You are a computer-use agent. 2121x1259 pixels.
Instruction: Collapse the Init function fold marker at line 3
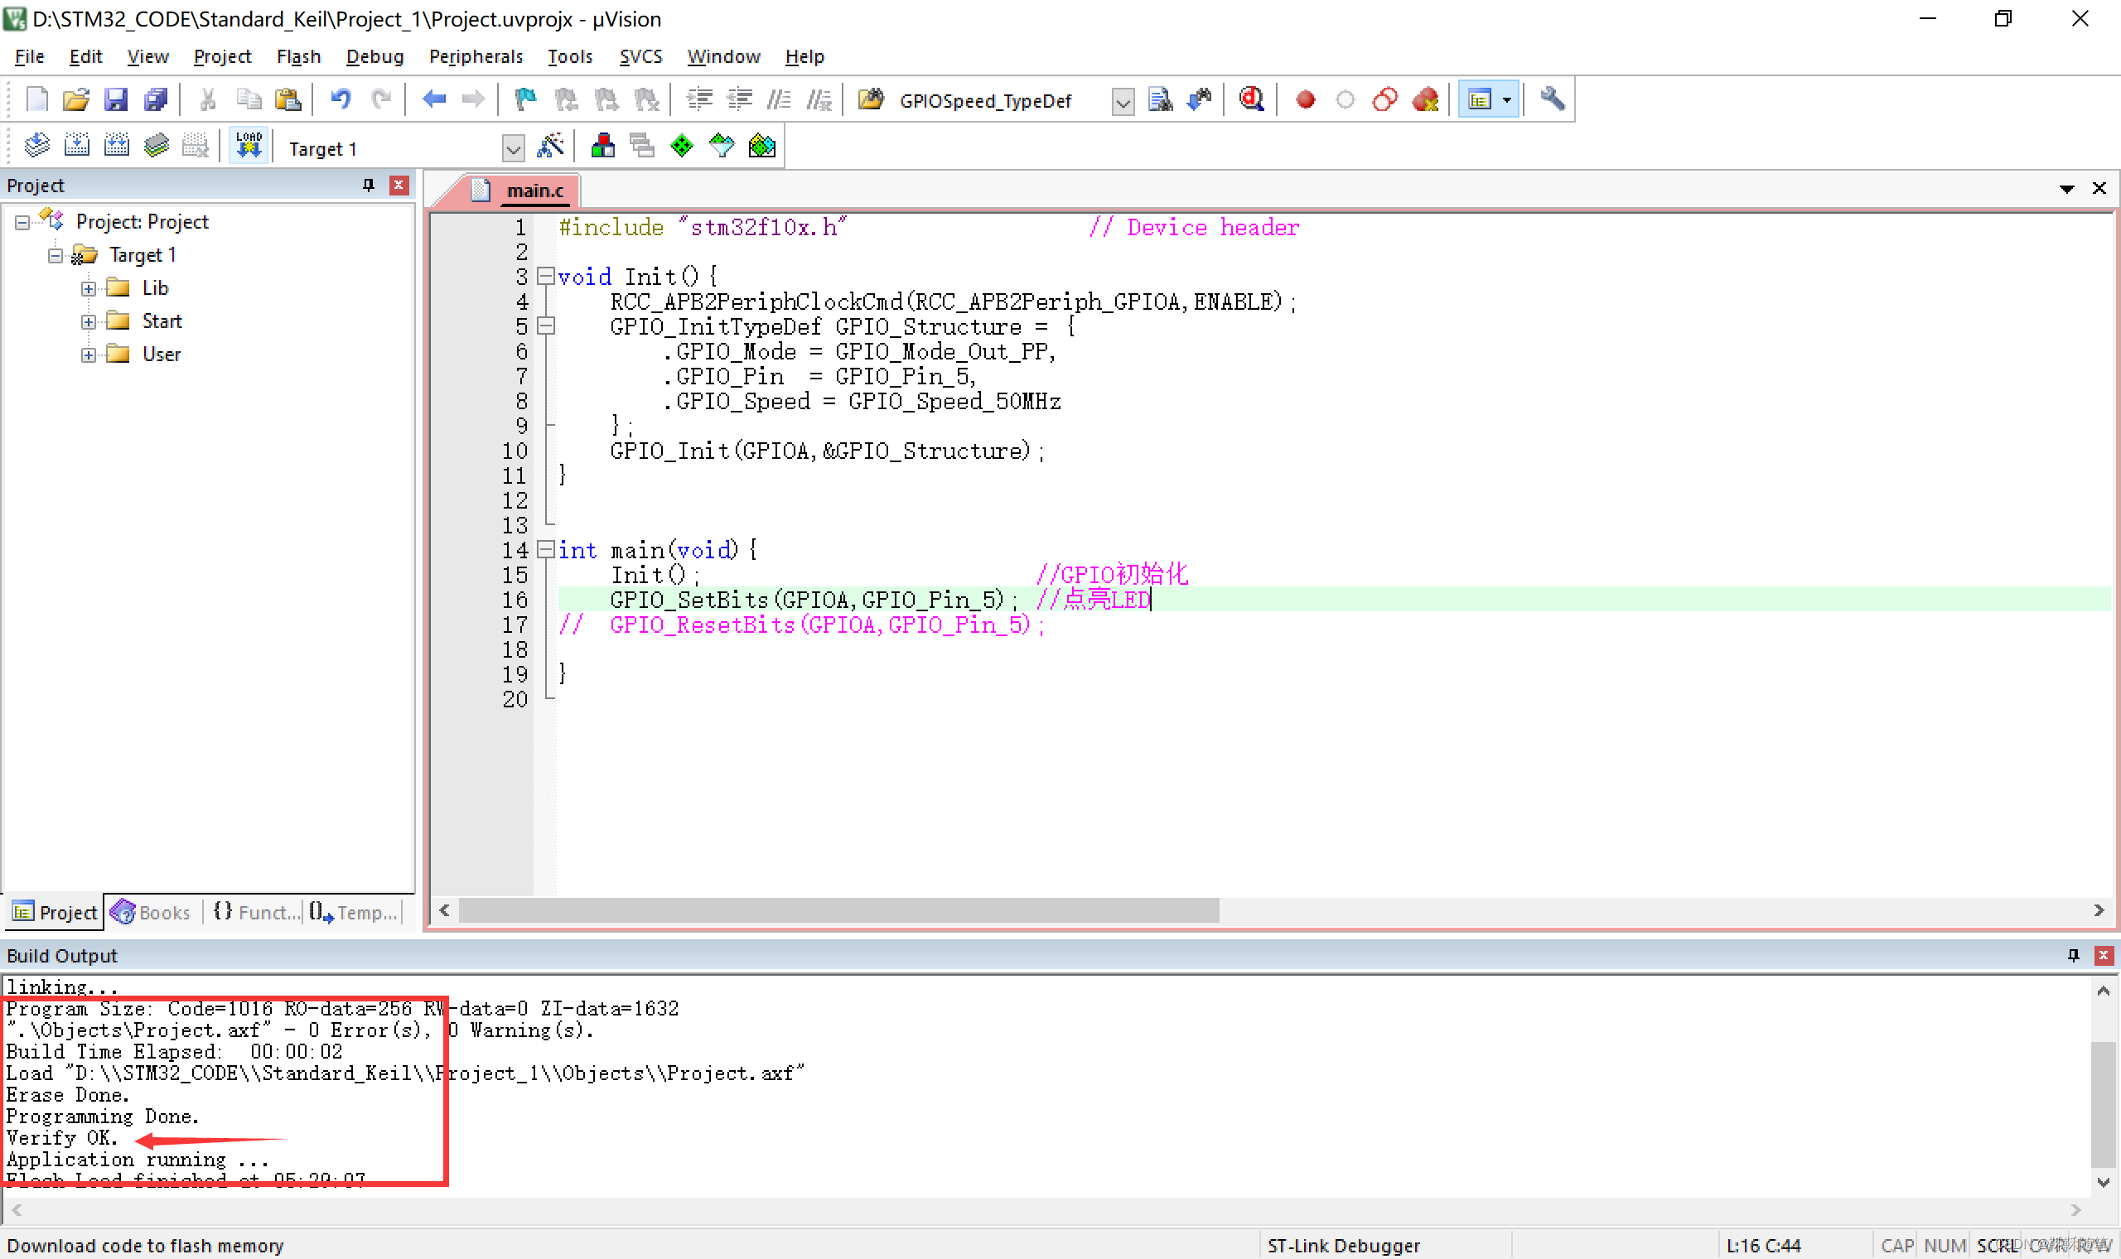[x=546, y=276]
